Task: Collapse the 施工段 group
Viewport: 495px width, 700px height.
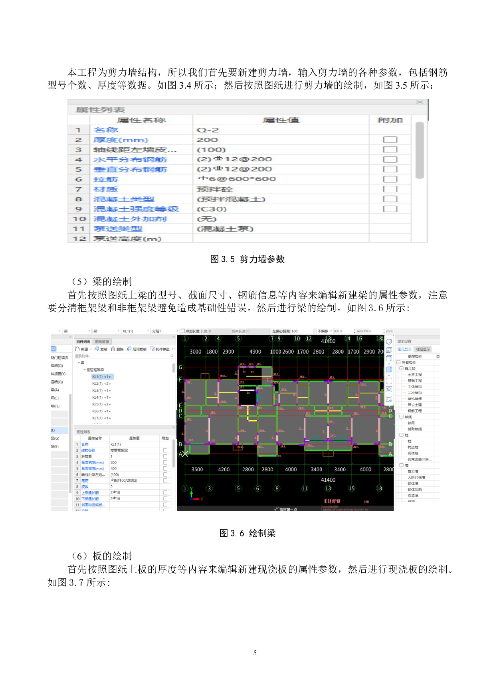Action: coord(402,368)
